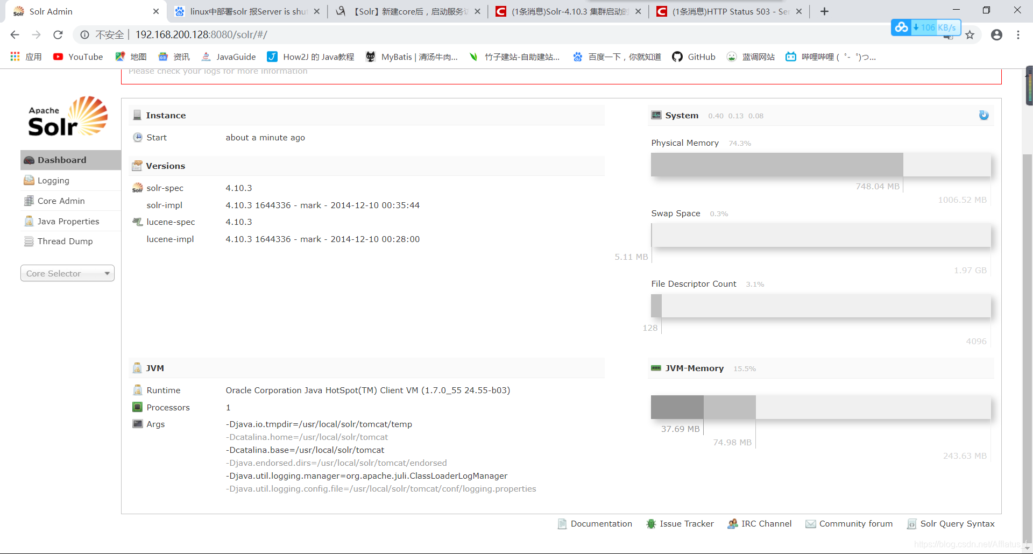Screen dimensions: 1033x554
Task: Click the download speed cloud widget
Action: point(926,27)
